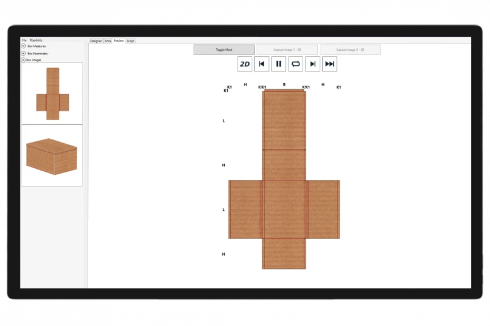Open the FEasibility menu
This screenshot has width=490, height=326.
click(36, 40)
